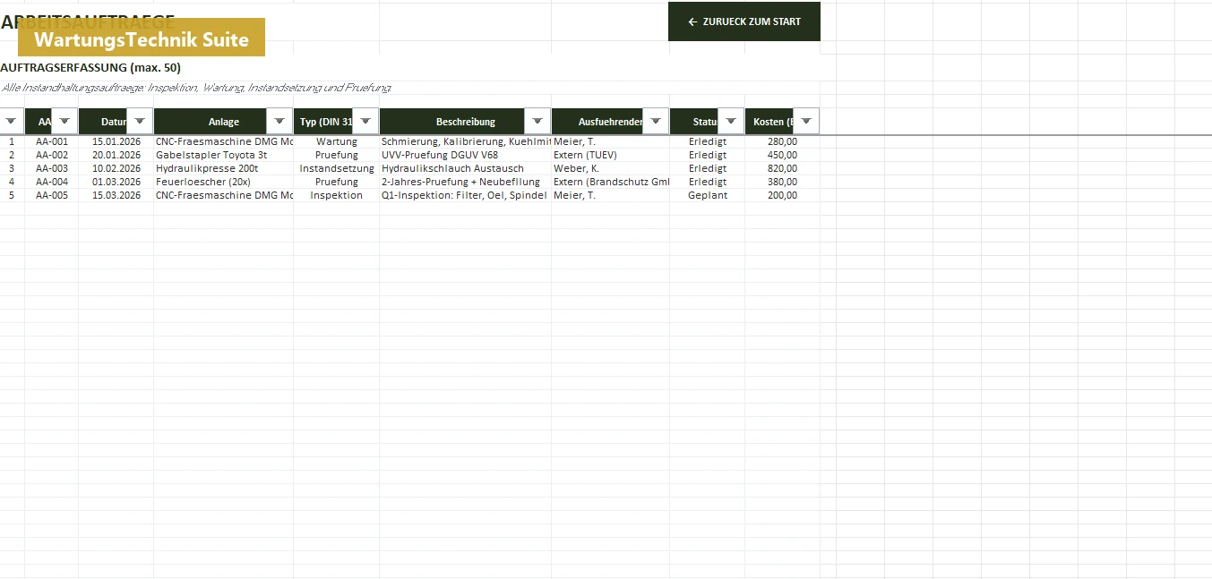This screenshot has width=1212, height=579.
Task: Open the Kosten column filter arrow
Action: [x=805, y=122]
